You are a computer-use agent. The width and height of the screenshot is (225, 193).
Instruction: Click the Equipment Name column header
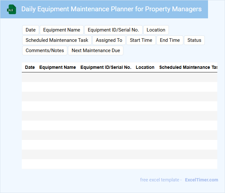click(57, 67)
